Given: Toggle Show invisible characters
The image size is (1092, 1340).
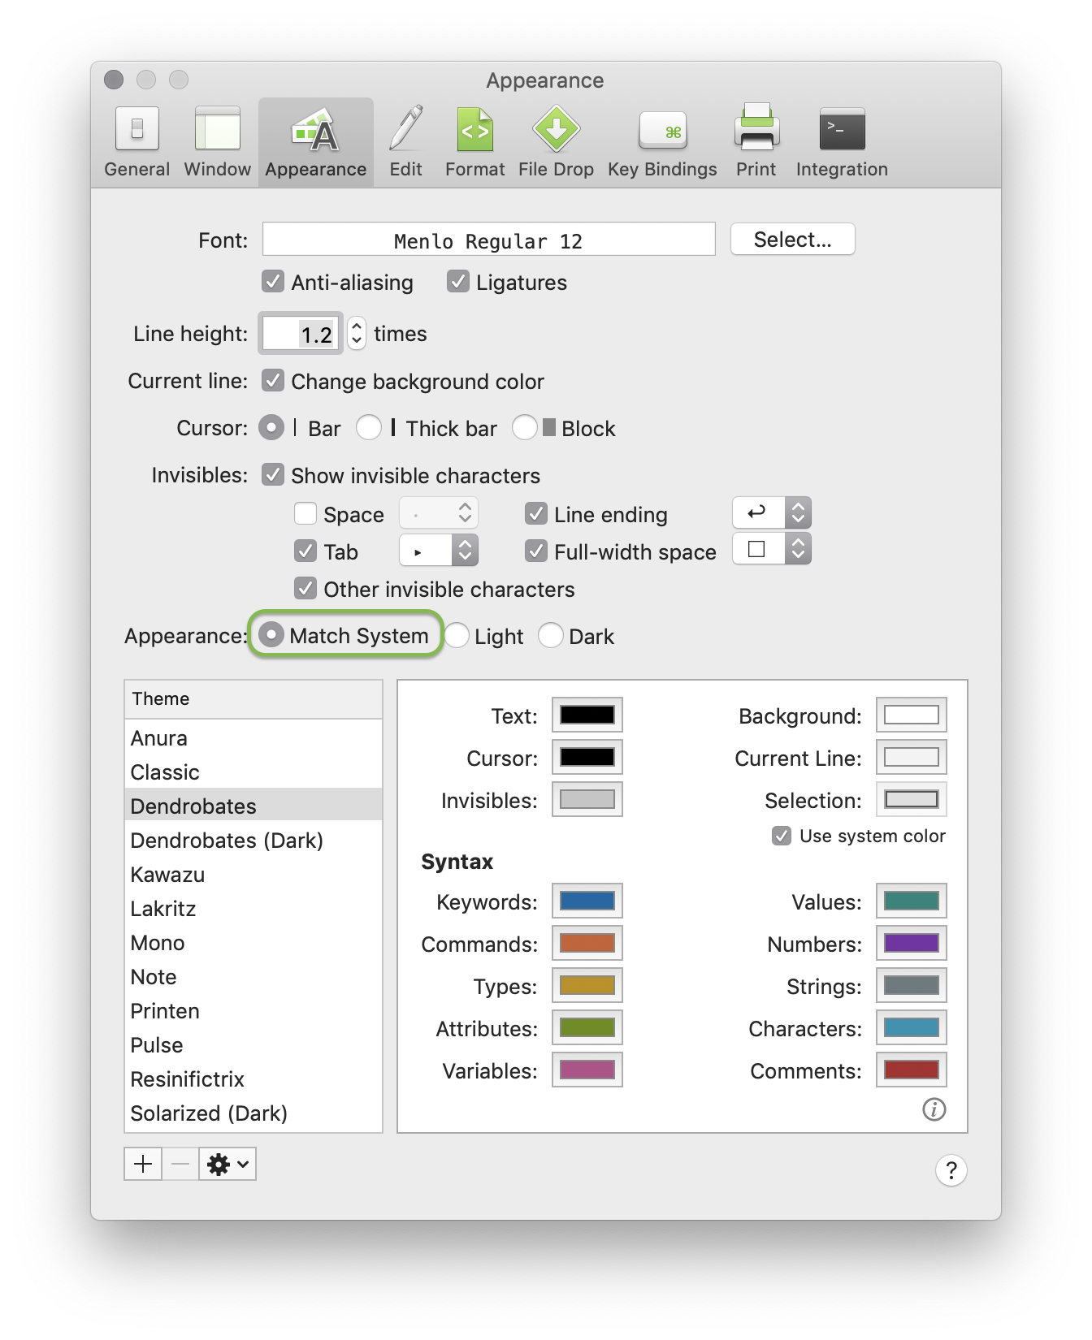Looking at the screenshot, I should pos(273,475).
